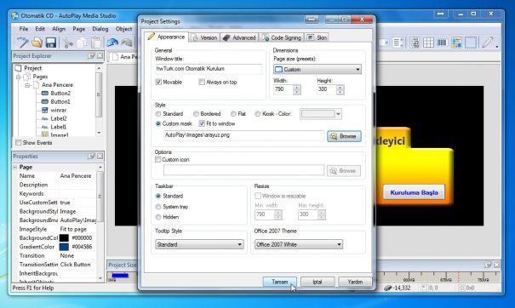Click the Paste clipboard icon
Image resolution: width=515 pixels, height=308 pixels.
click(x=96, y=43)
